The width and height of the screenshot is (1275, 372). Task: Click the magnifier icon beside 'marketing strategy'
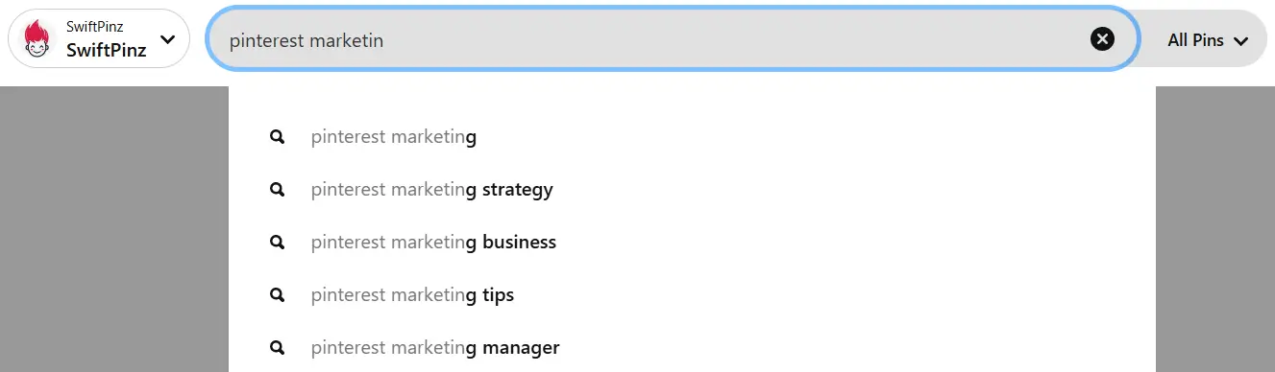pyautogui.click(x=278, y=190)
